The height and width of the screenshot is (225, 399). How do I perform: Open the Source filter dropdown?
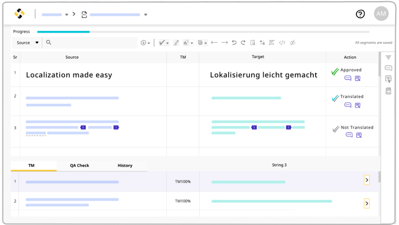click(26, 42)
